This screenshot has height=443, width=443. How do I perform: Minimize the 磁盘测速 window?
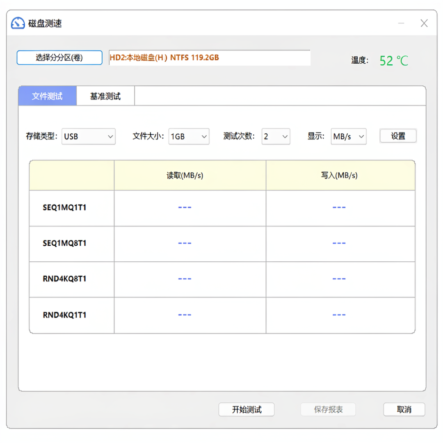click(x=401, y=23)
